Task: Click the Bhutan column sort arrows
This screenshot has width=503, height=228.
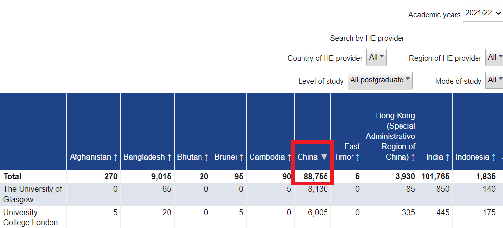Action: [x=206, y=157]
